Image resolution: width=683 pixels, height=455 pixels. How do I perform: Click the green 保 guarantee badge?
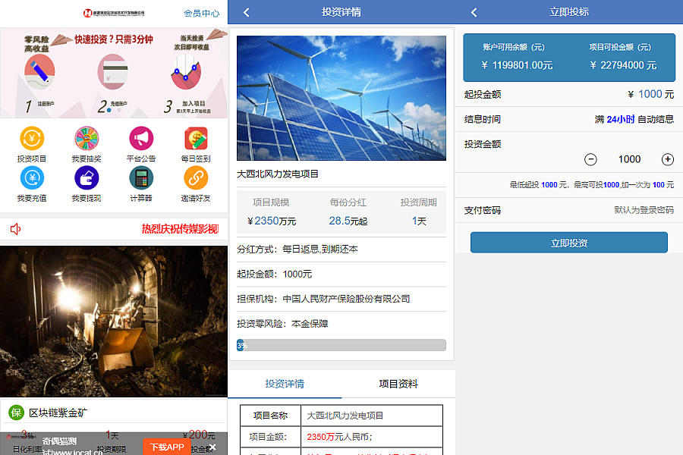[16, 413]
